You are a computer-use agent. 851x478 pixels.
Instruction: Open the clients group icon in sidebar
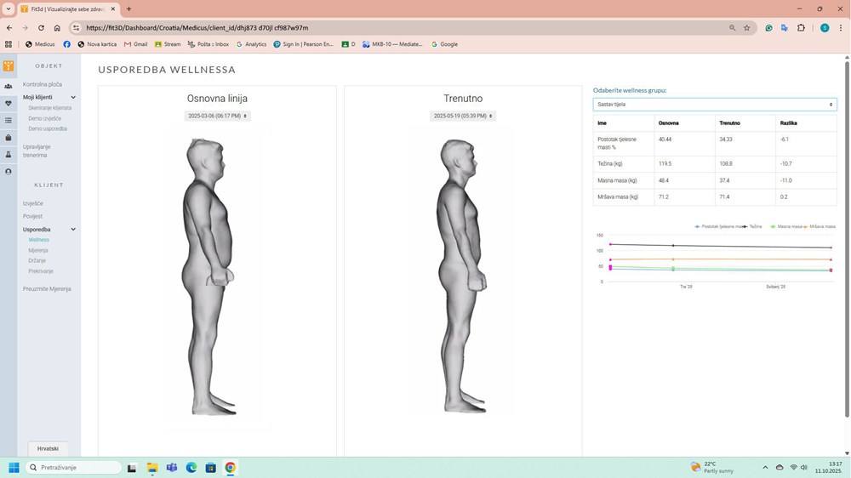9,86
